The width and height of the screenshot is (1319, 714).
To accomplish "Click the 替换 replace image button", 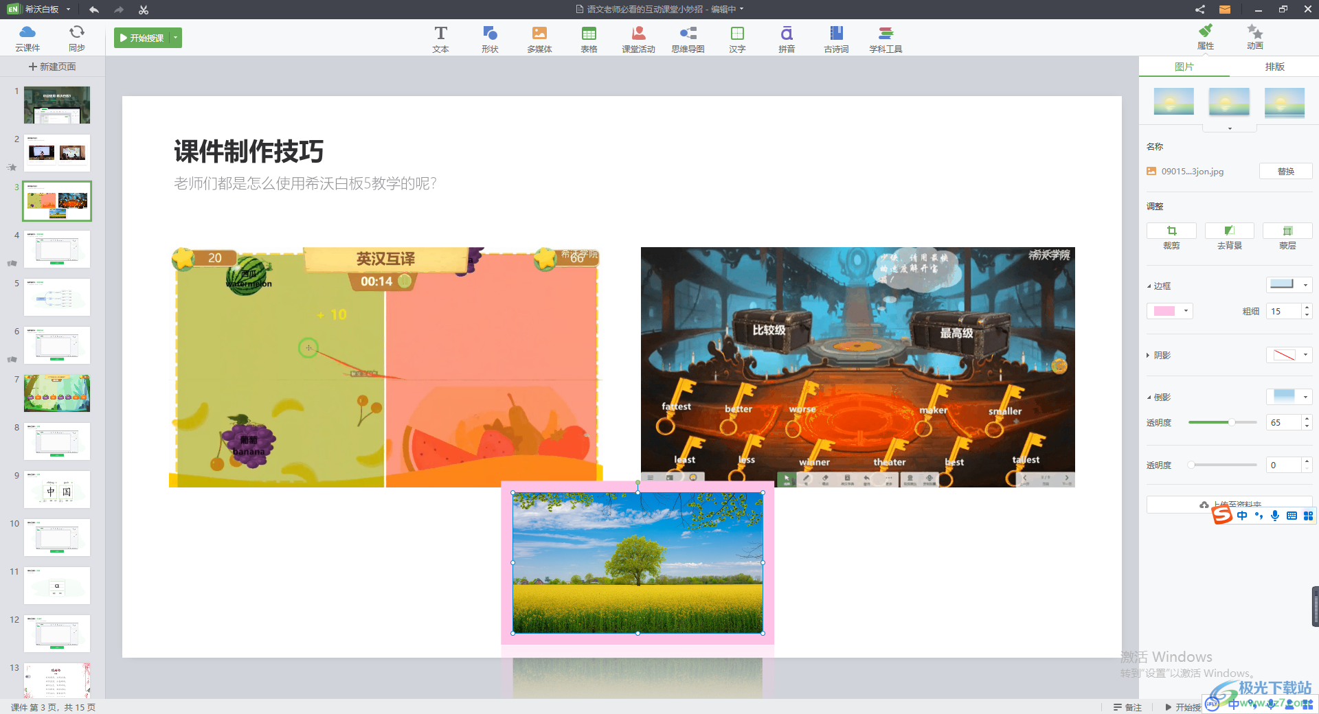I will click(1286, 172).
